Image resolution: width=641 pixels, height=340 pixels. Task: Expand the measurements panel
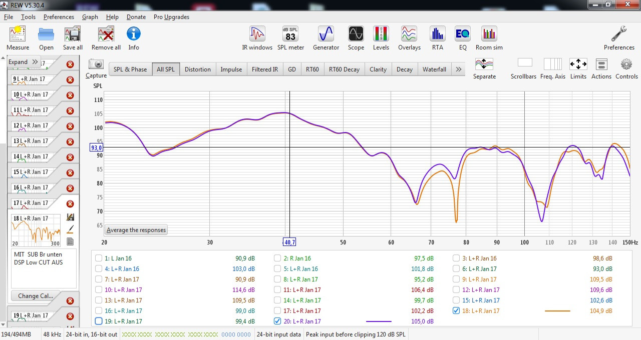[x=23, y=62]
